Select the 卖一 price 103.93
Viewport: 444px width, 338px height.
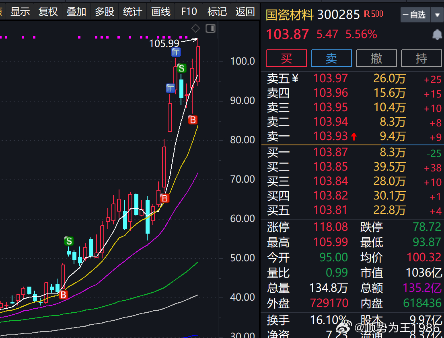click(x=331, y=136)
